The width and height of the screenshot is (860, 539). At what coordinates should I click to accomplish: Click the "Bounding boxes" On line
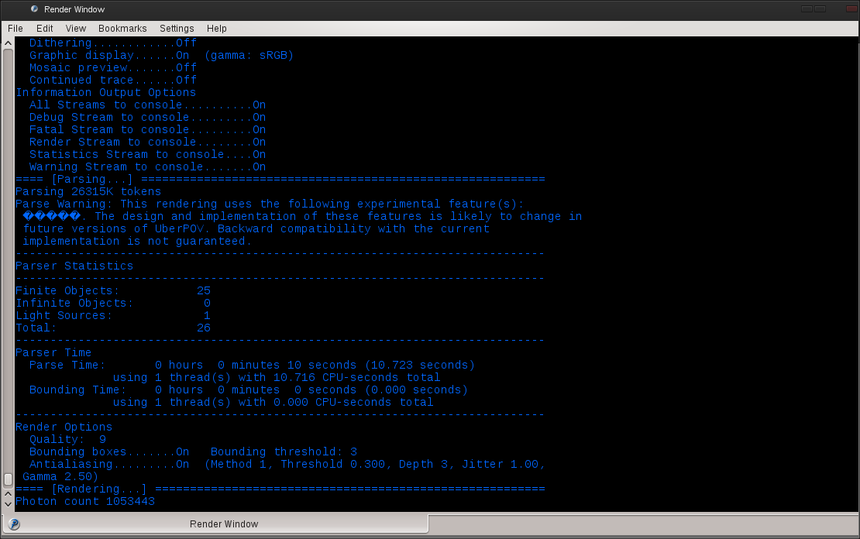193,451
